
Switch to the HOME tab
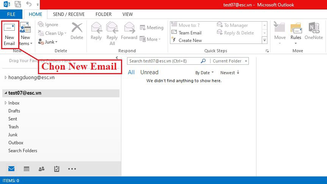coord(35,14)
